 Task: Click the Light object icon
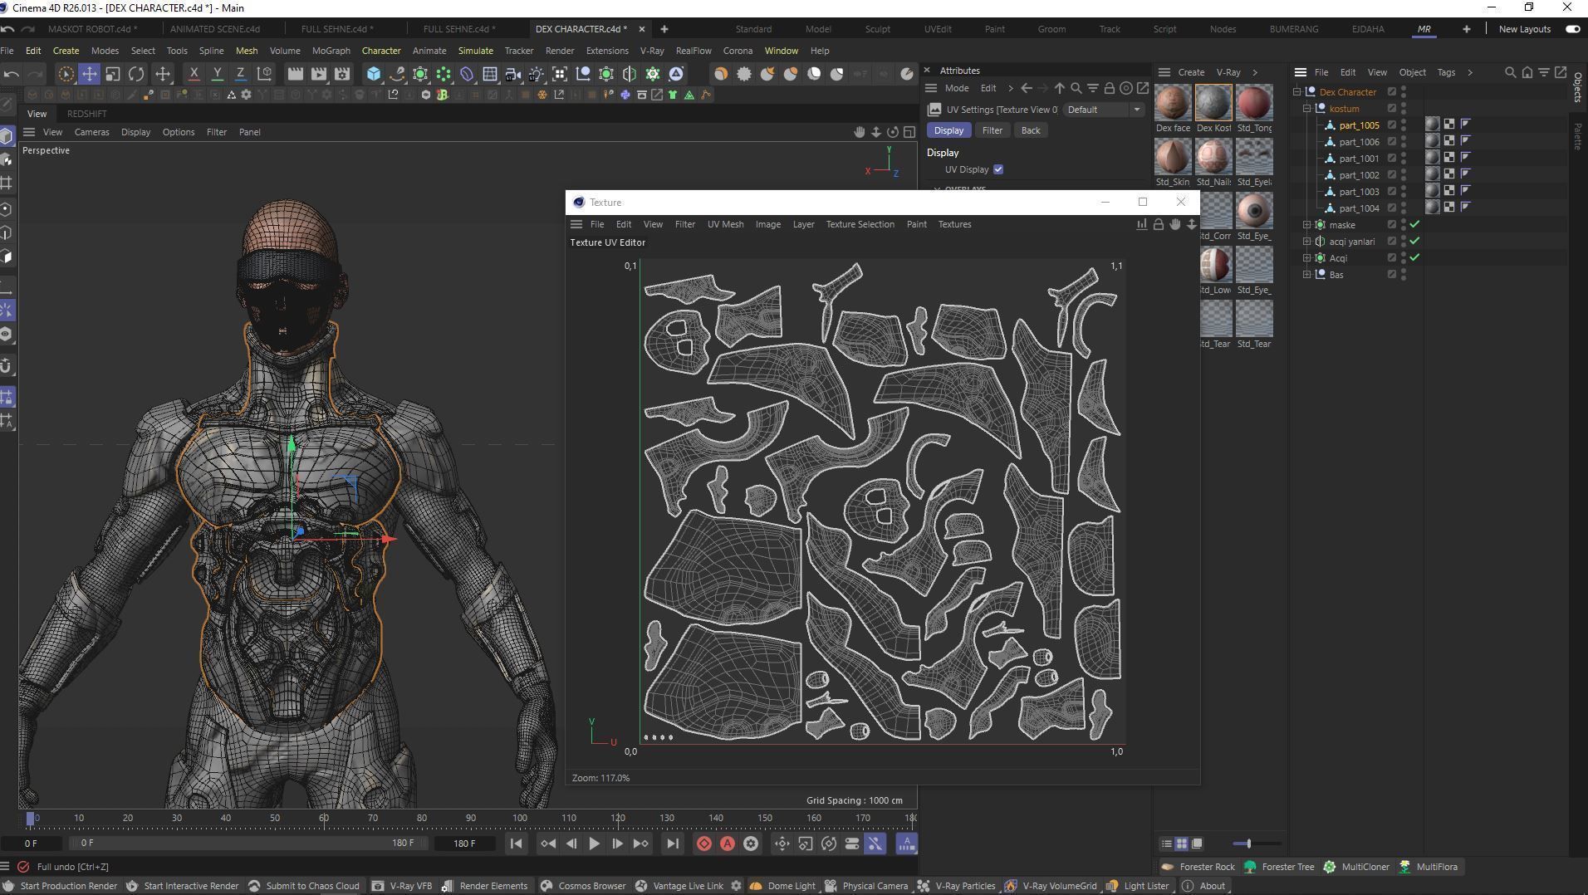point(537,74)
